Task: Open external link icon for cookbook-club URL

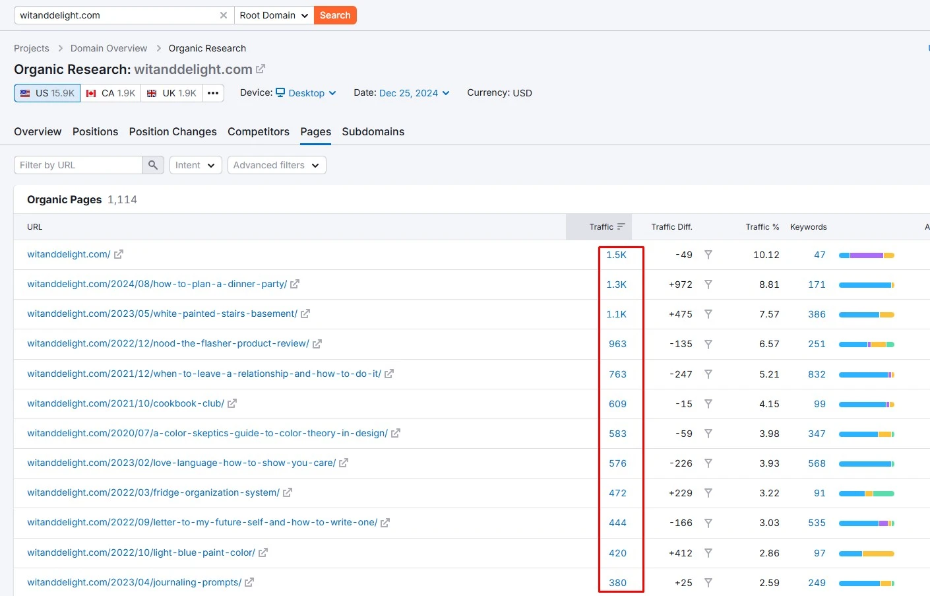Action: [232, 403]
